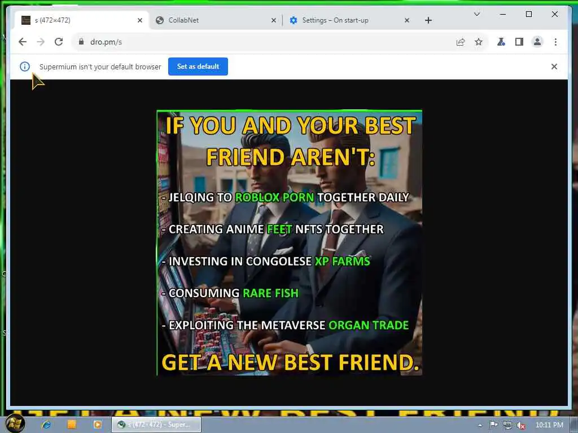The image size is (578, 433).
Task: Switch to the CollabNet tab
Action: tap(216, 20)
